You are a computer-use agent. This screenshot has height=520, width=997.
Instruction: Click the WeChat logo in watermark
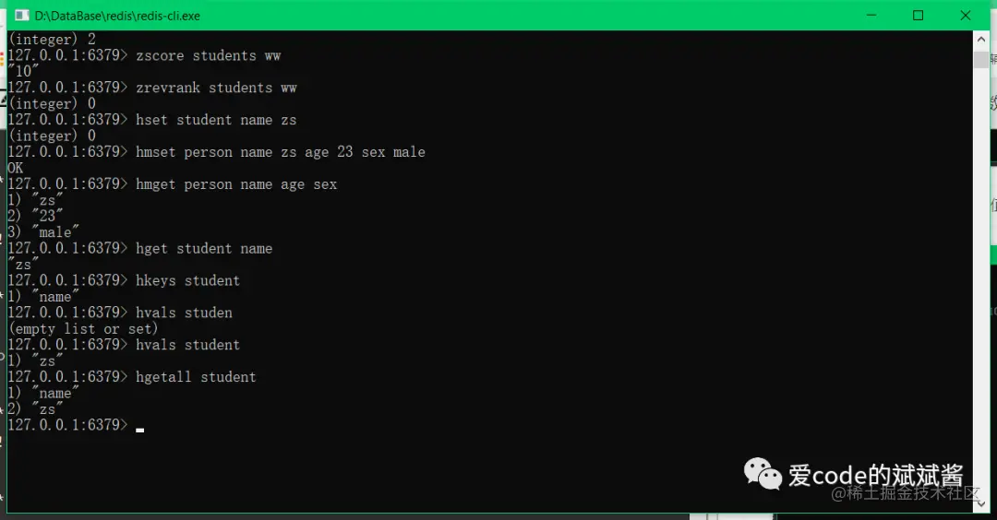763,474
